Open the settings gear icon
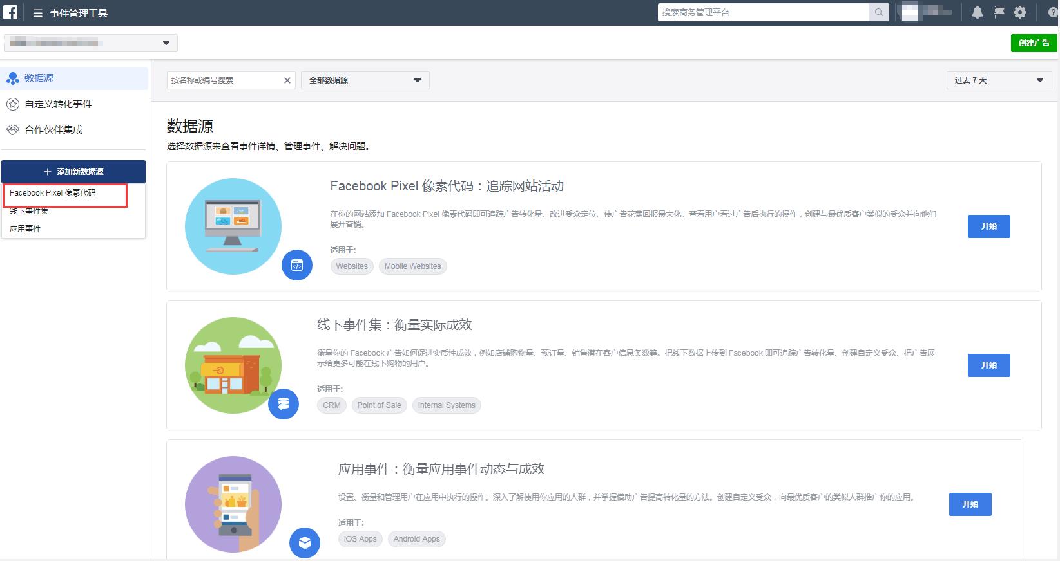Screen dimensions: 1060x561 point(1020,12)
